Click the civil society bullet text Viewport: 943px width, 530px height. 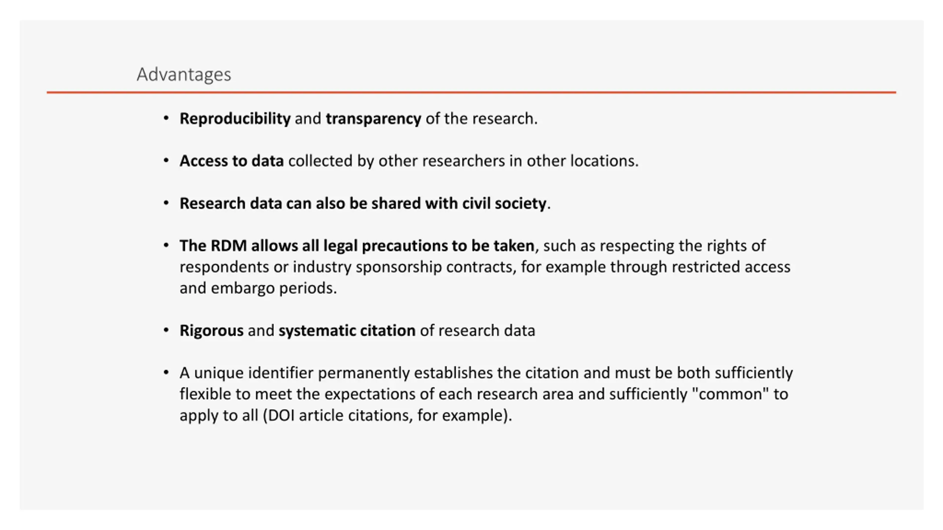point(365,203)
